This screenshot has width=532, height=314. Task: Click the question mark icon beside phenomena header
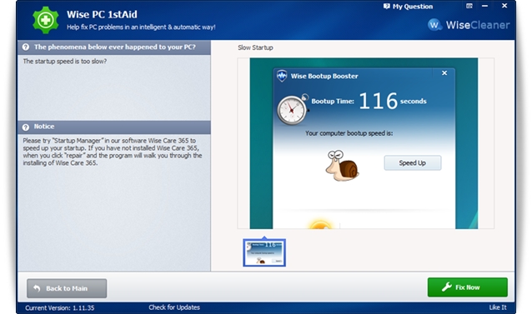(26, 47)
